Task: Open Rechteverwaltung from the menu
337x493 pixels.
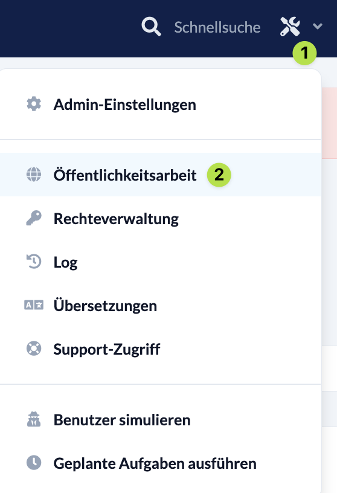Action: [160, 218]
